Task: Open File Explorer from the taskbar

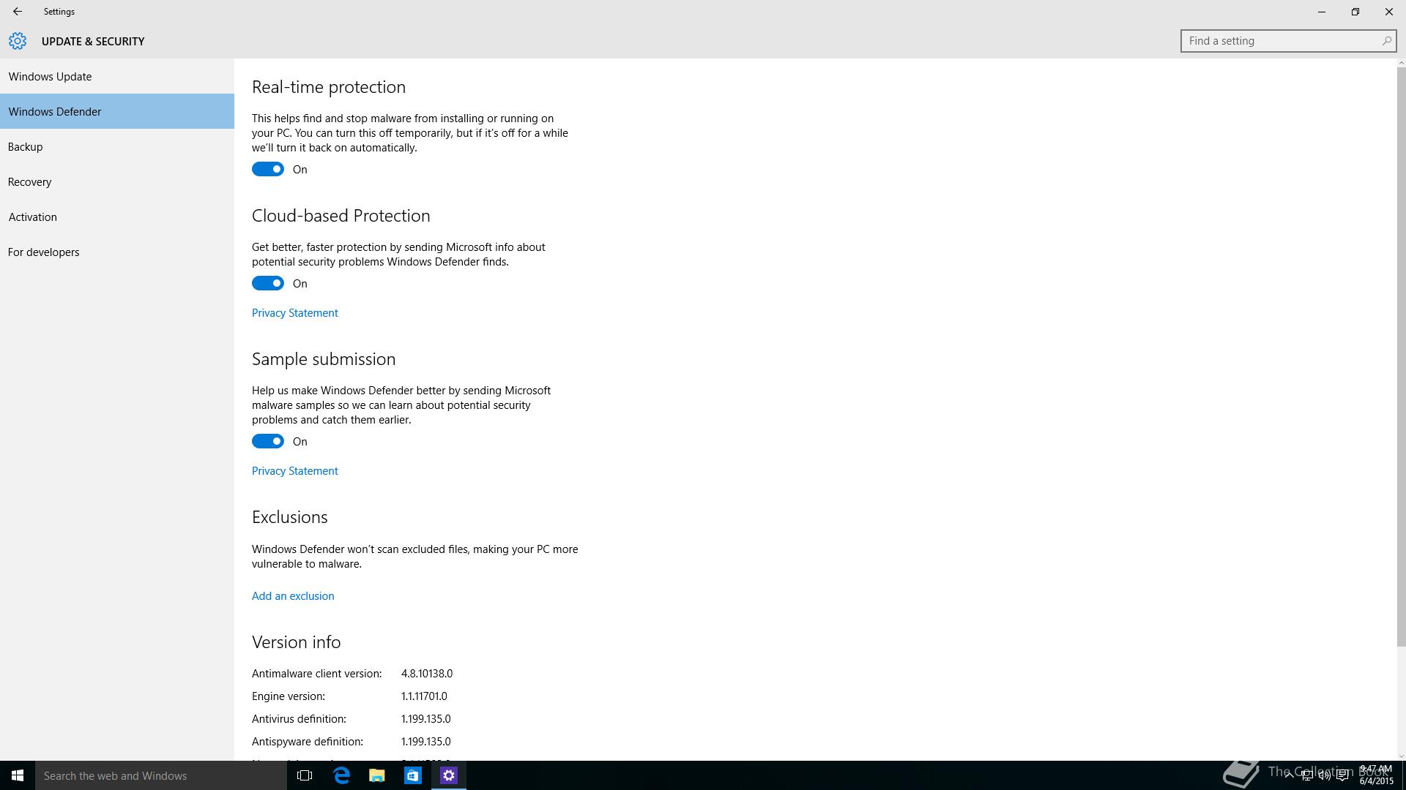Action: tap(377, 775)
